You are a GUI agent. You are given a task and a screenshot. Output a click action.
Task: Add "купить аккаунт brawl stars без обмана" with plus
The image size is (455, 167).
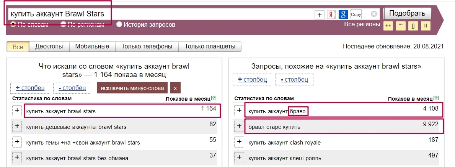click(x=17, y=158)
